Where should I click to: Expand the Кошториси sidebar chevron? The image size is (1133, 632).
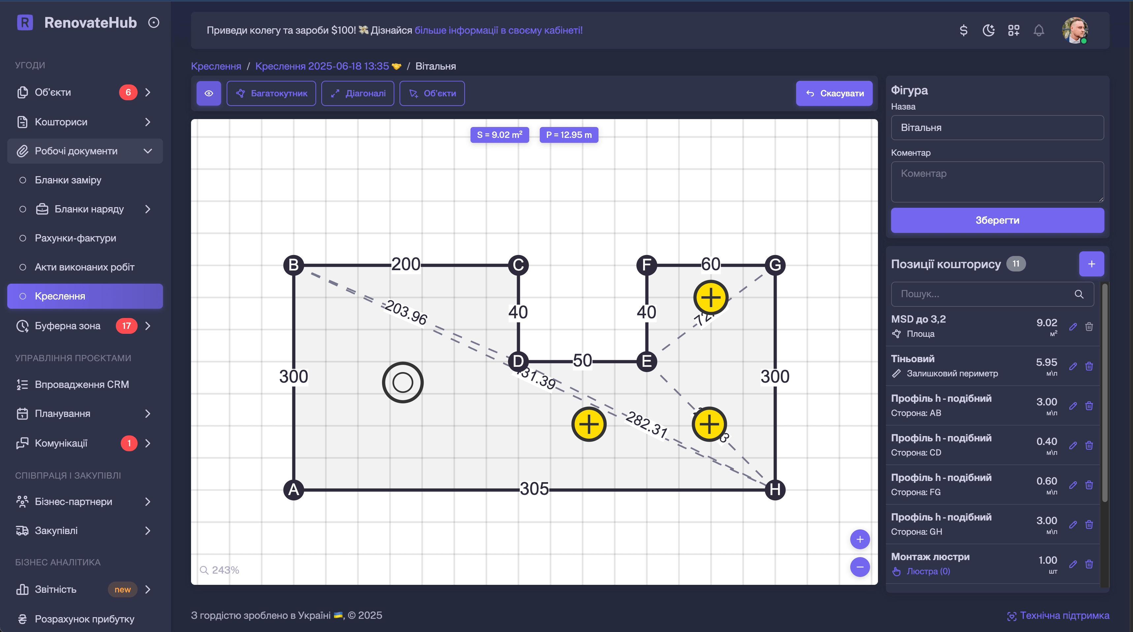pyautogui.click(x=148, y=122)
